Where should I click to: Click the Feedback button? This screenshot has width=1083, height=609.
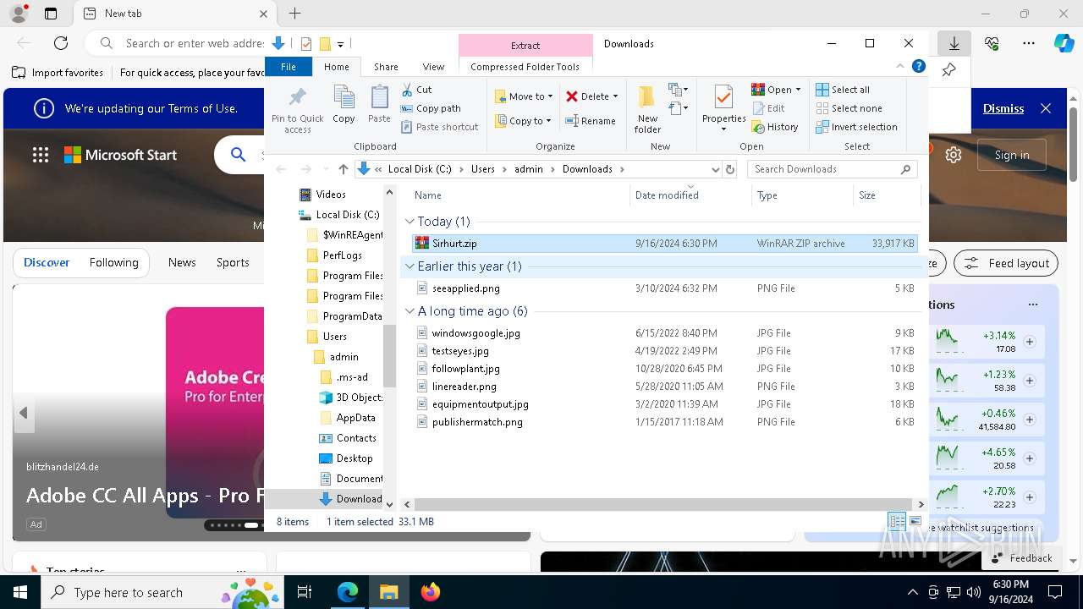click(x=1021, y=558)
